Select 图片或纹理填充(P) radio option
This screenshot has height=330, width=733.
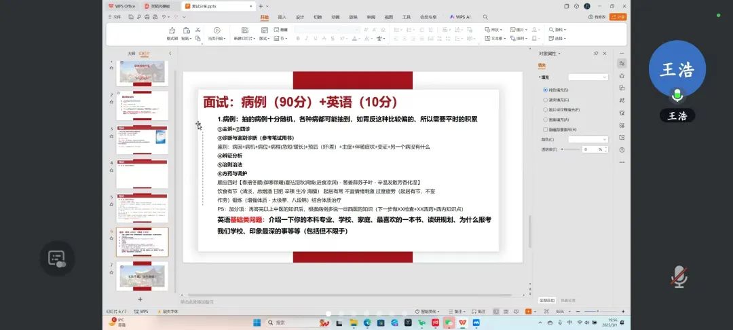546,109
